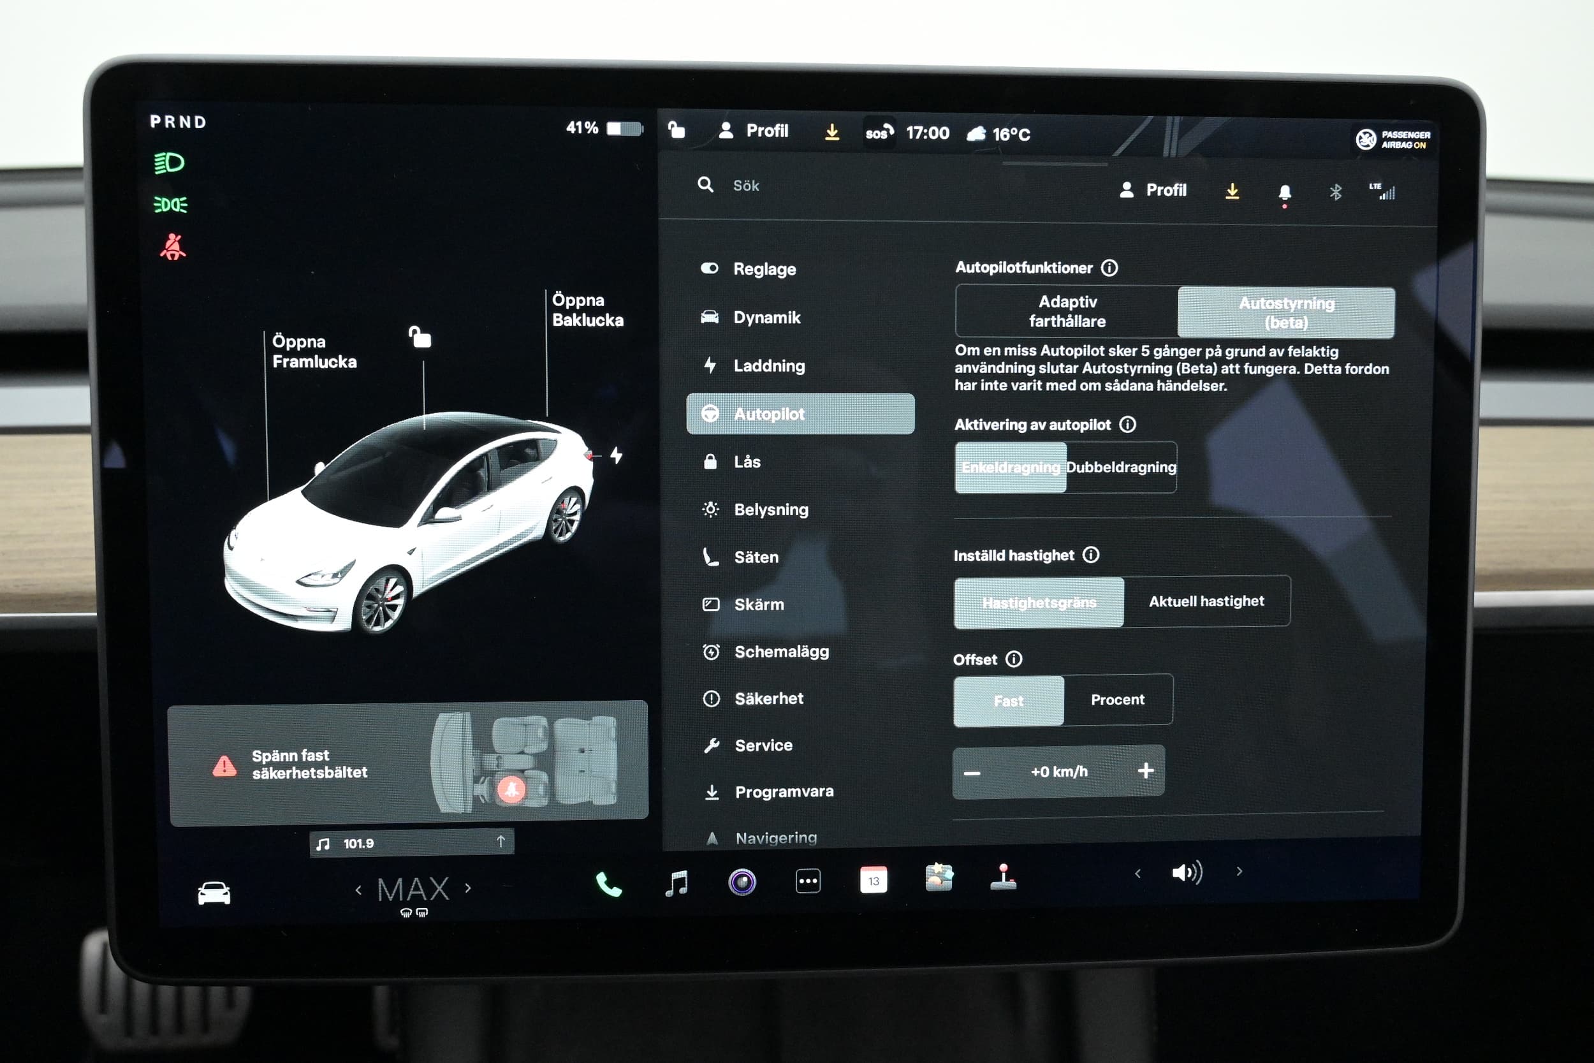Image resolution: width=1594 pixels, height=1063 pixels.
Task: Set speed to Aktuell hastighet
Action: click(1206, 601)
